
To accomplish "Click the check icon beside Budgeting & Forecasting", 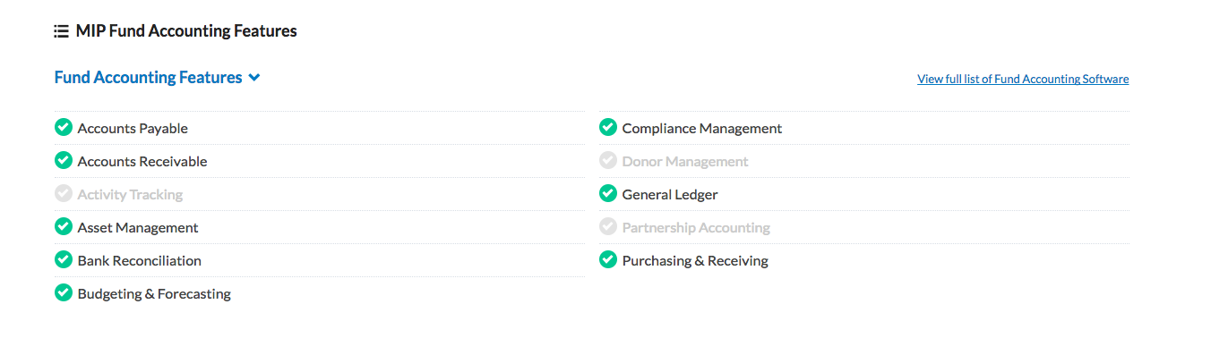I will 63,292.
